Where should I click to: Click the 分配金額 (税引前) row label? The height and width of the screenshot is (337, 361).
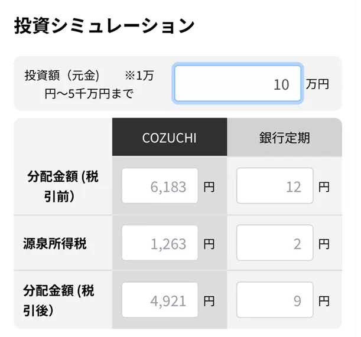click(x=61, y=187)
